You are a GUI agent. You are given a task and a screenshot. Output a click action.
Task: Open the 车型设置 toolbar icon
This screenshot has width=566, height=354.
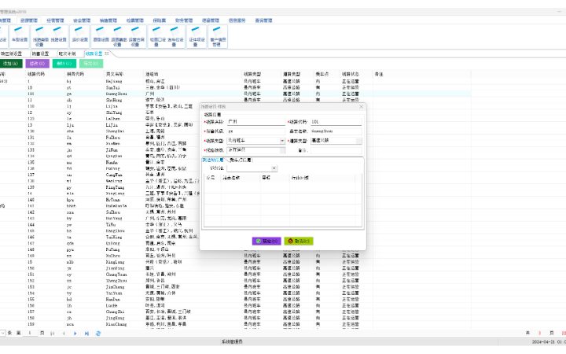20,36
